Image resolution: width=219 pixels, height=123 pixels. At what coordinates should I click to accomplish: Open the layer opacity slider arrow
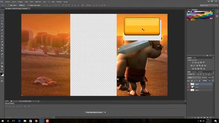(213, 78)
